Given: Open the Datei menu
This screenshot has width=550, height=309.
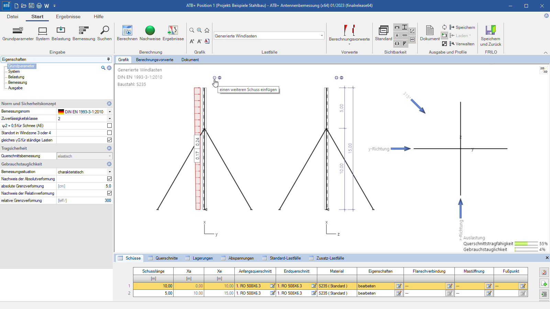Looking at the screenshot, I should [x=12, y=16].
